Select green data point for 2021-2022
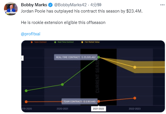166x114 pixels. pos(99,57)
